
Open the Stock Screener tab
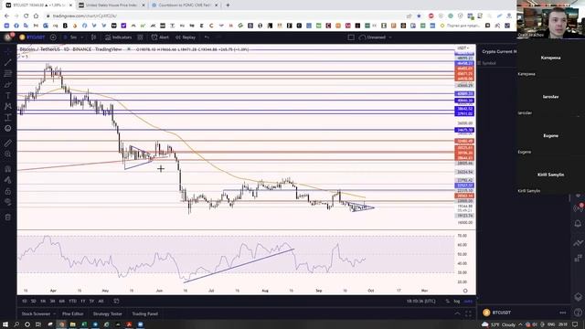pos(36,314)
